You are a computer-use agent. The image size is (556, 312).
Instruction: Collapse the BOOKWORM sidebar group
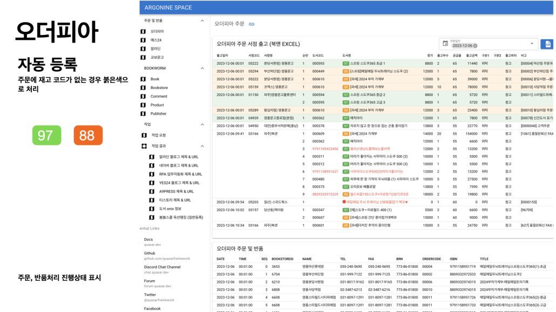[202, 68]
